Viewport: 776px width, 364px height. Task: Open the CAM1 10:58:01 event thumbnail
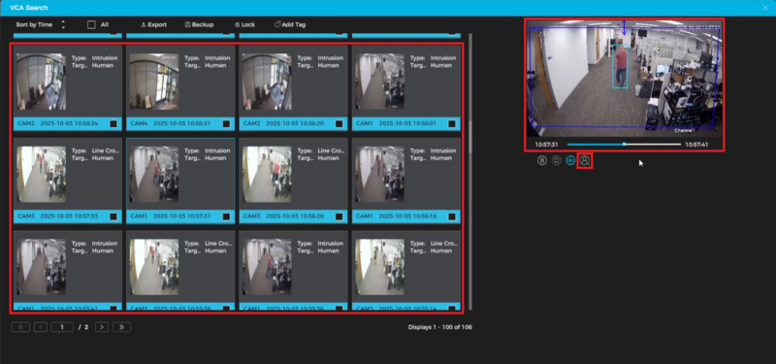coord(380,82)
